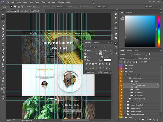The image size is (163, 122).
Task: Hide the Footer group layer
Action: point(121,117)
